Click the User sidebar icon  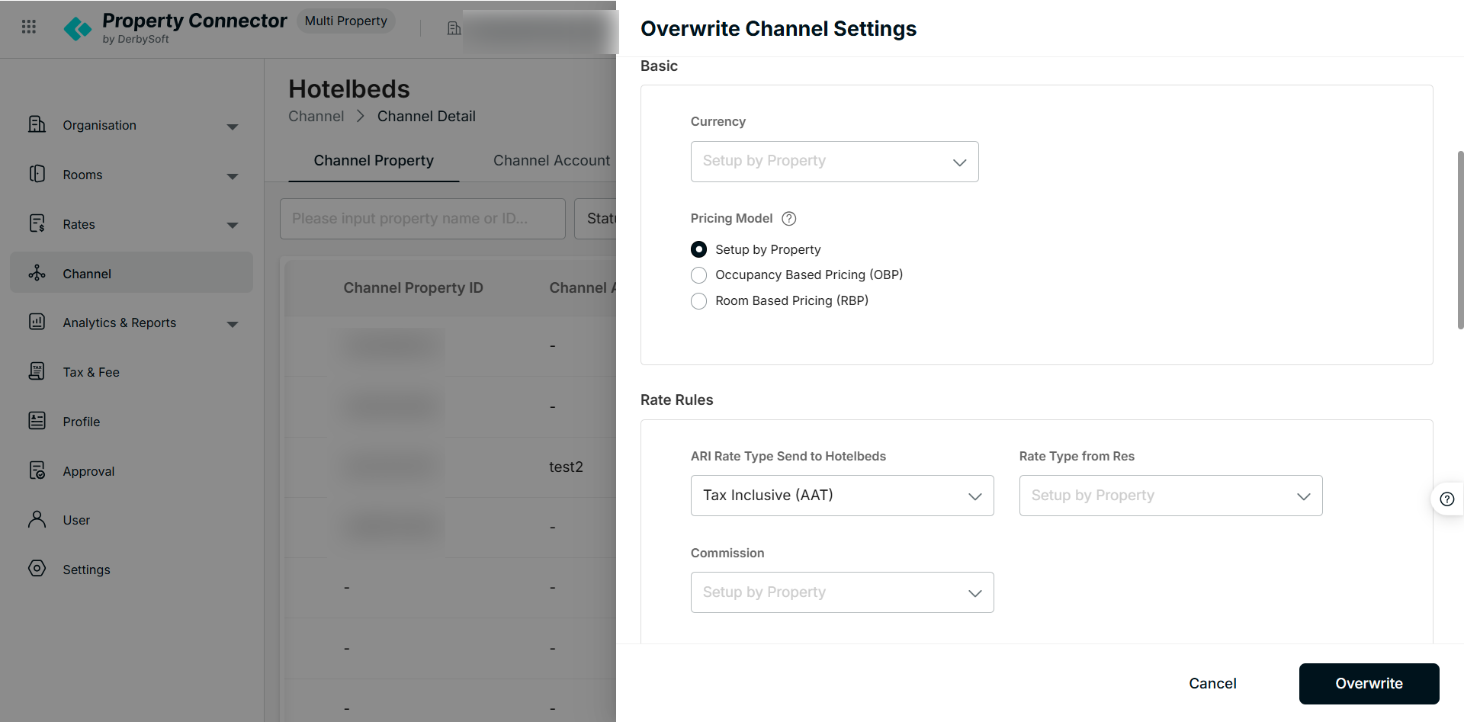pyautogui.click(x=37, y=519)
